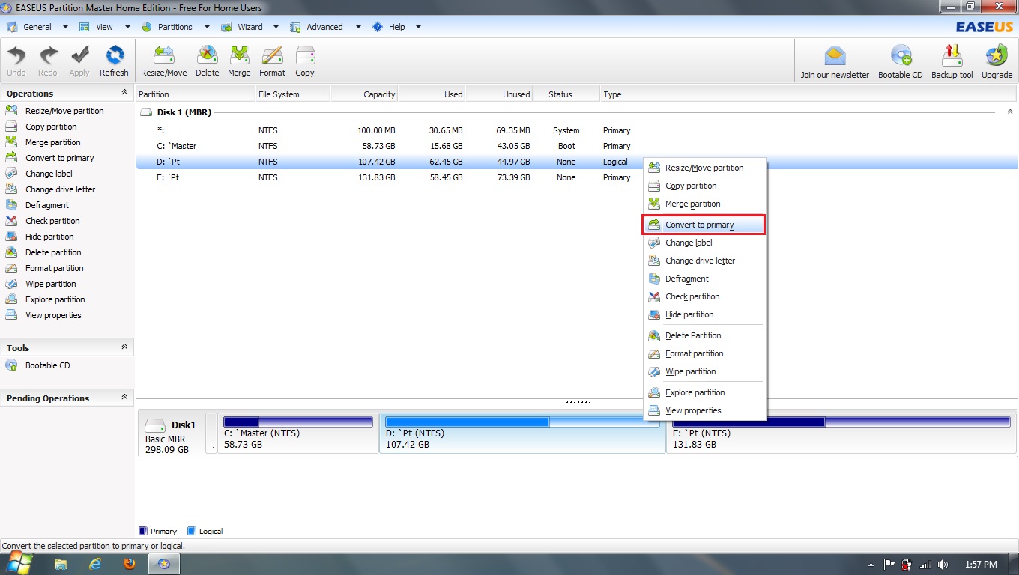Choose Merge partition in context menu
The width and height of the screenshot is (1019, 575).
click(x=704, y=204)
